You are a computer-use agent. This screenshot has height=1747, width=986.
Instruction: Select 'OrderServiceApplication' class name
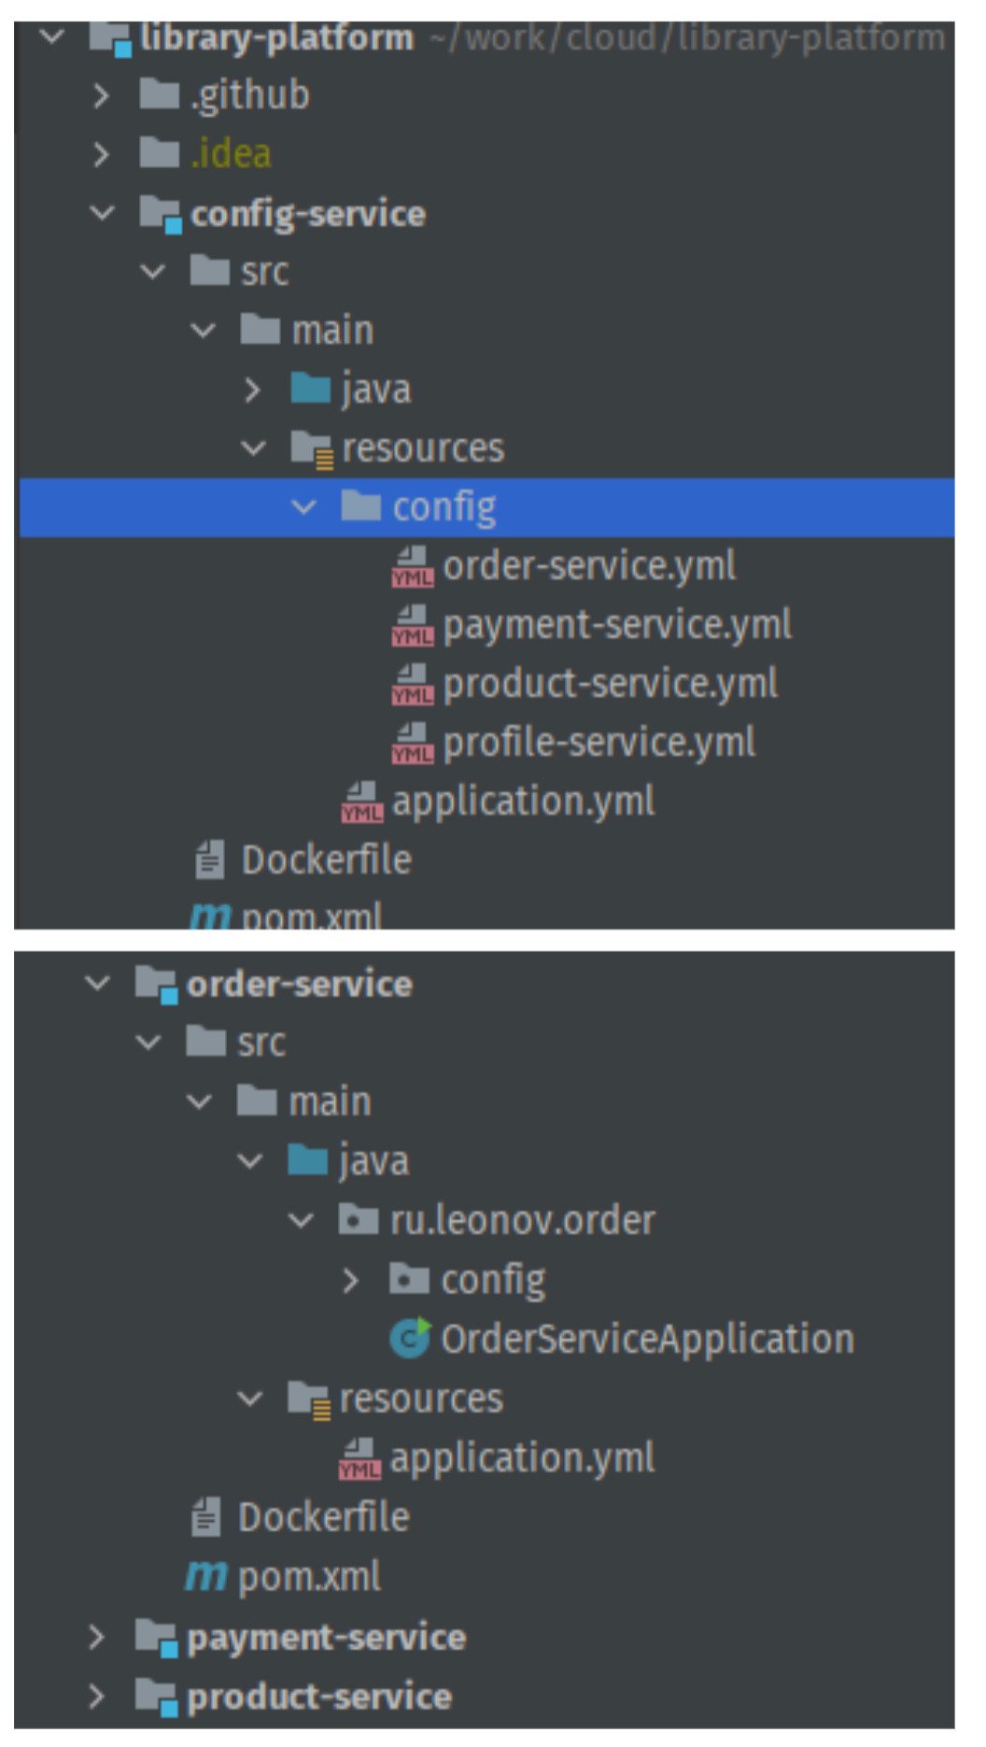[648, 1339]
